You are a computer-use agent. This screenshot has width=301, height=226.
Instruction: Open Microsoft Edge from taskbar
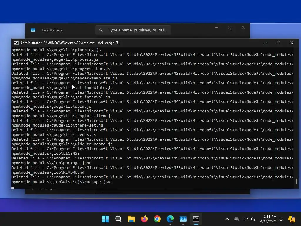coord(170,219)
